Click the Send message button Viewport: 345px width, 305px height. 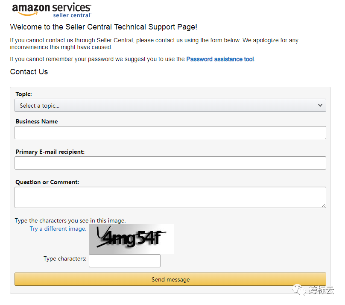[170, 279]
